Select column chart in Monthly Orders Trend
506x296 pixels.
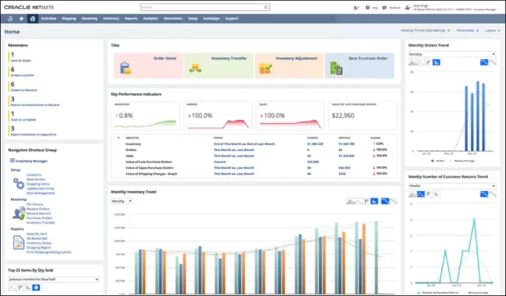click(436, 63)
